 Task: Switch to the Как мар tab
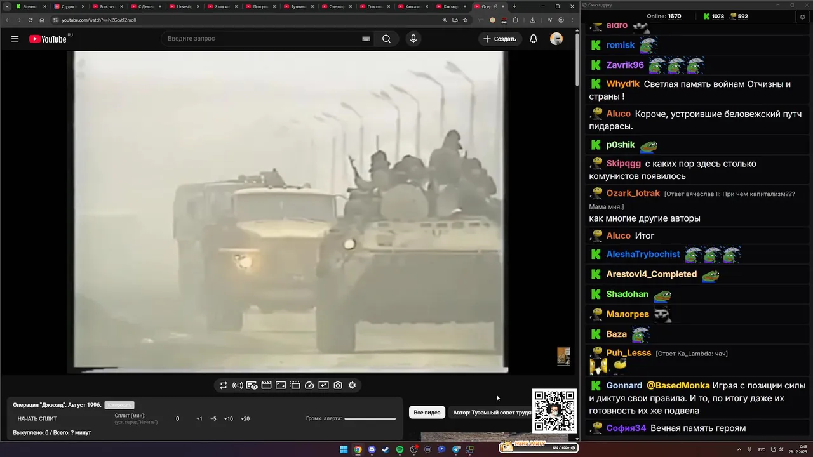450,6
